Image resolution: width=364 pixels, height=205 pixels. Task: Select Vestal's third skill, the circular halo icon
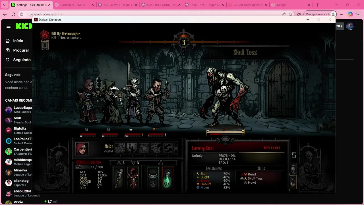pyautogui.click(x=144, y=148)
